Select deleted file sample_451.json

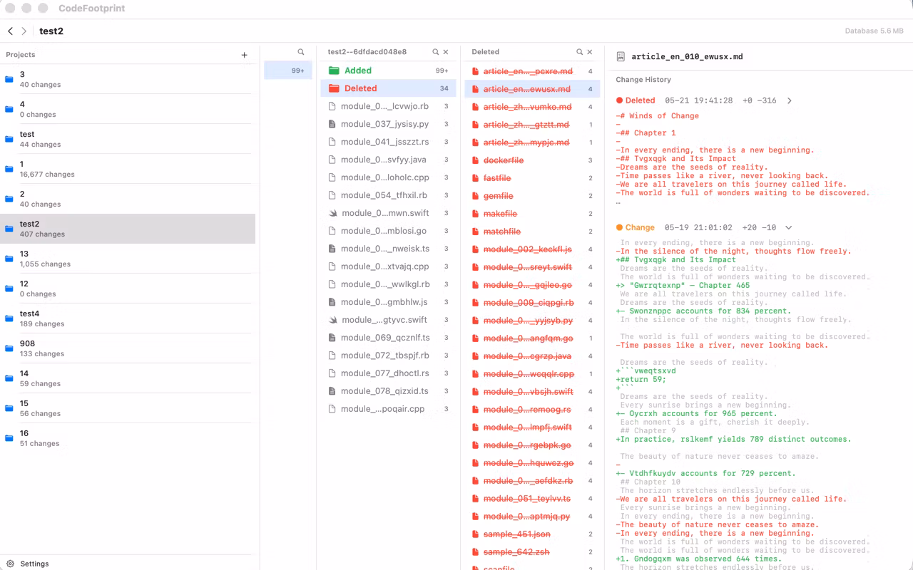click(532, 534)
